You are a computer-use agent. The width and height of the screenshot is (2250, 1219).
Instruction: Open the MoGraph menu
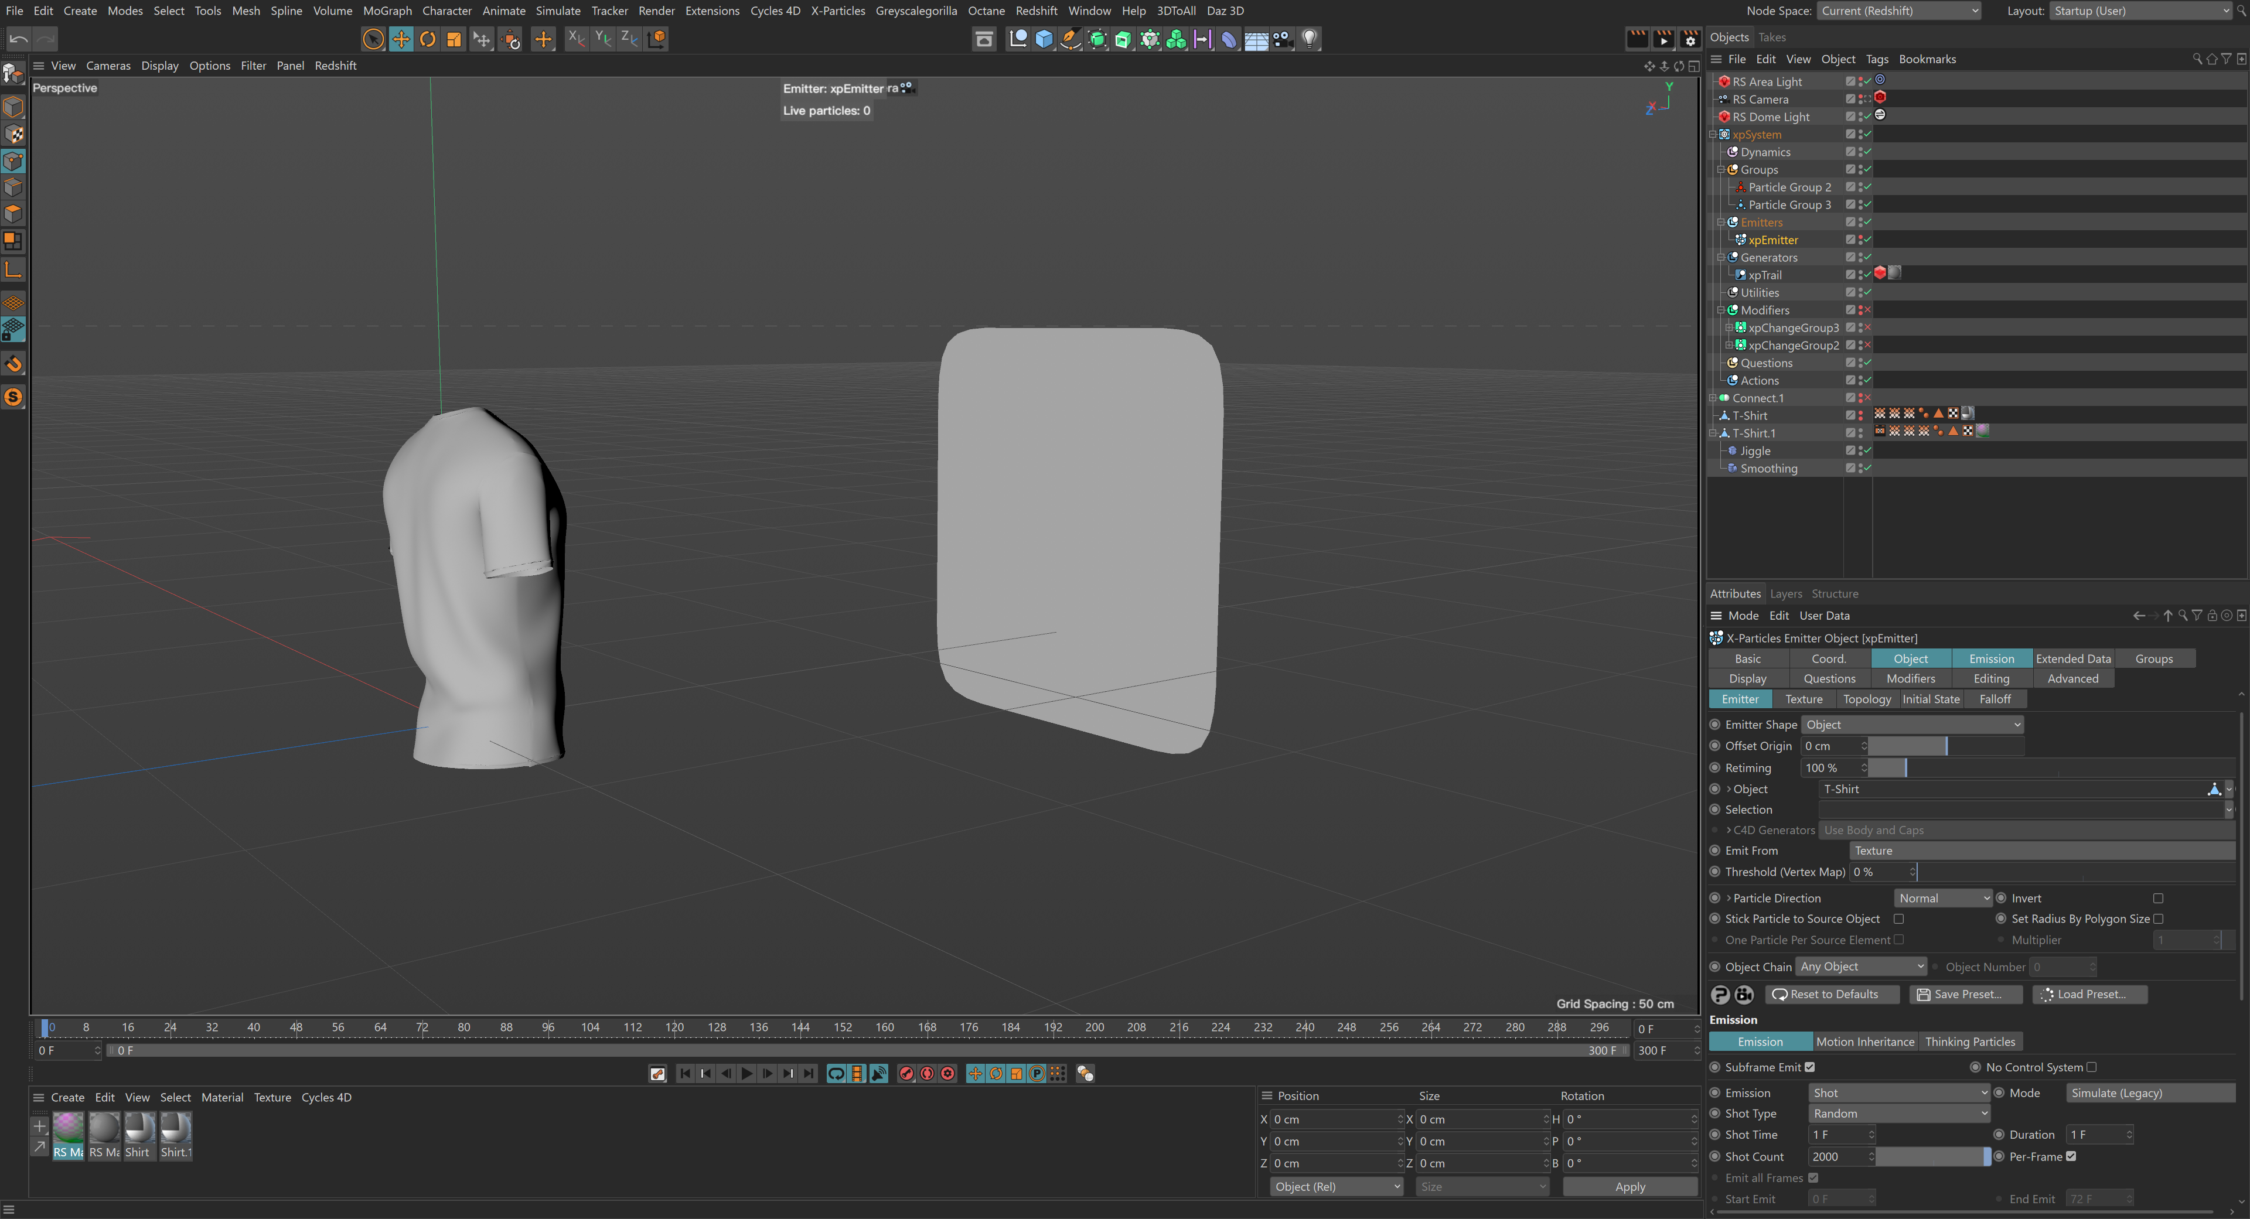point(387,11)
